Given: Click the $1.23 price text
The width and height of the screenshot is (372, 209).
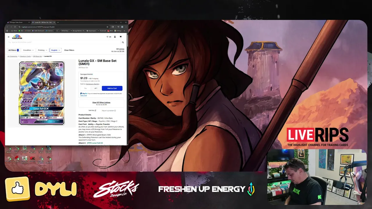Looking at the screenshot, I should click(x=84, y=78).
